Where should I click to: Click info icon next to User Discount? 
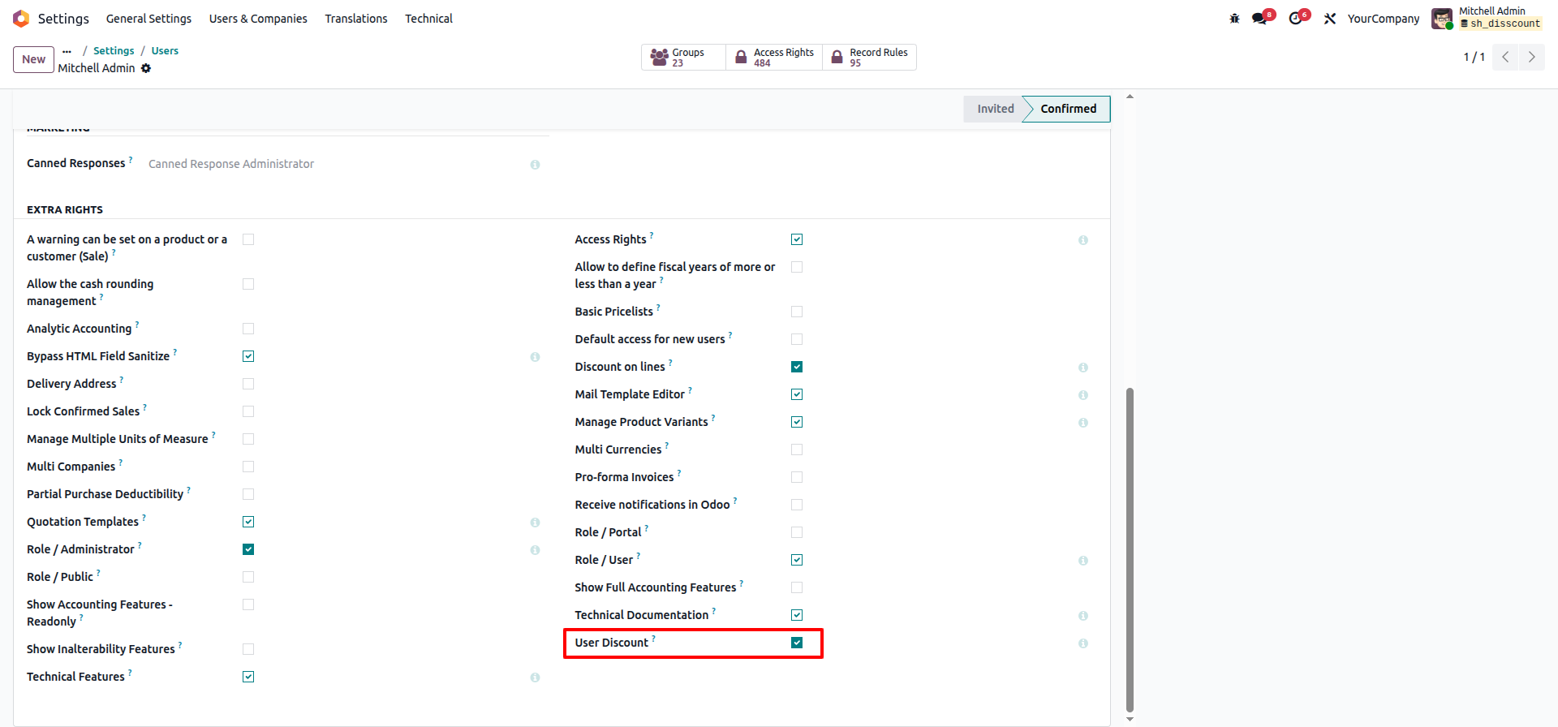(x=1083, y=643)
